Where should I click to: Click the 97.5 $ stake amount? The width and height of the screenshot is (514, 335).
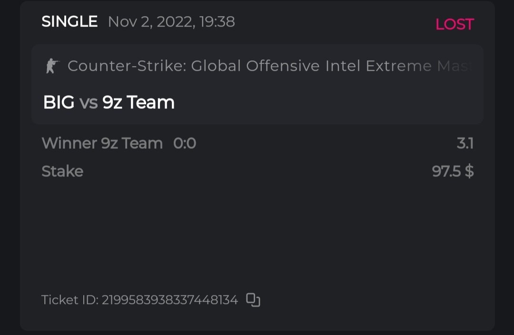tap(452, 171)
